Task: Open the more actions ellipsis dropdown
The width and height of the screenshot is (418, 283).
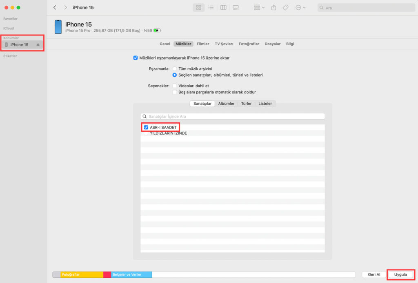Action: coord(300,8)
